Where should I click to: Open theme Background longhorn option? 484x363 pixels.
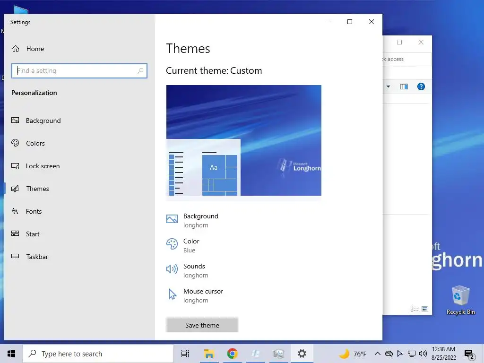(x=192, y=220)
